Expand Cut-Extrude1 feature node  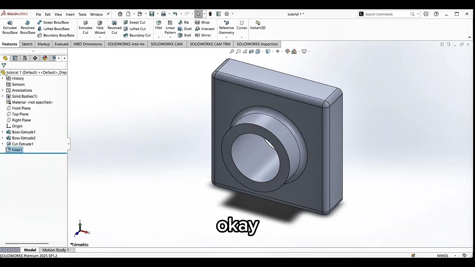3,144
